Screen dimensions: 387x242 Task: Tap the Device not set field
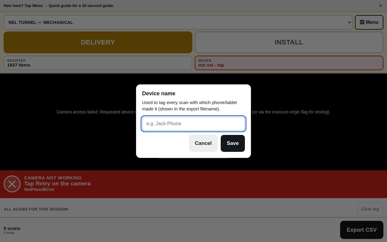289,63
